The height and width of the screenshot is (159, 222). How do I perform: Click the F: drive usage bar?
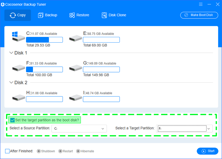tap(44, 69)
